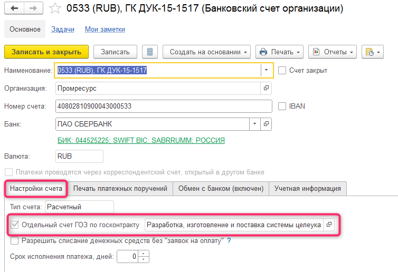Viewport: 398px width, 272px height.
Task: Open the 'Учетная информация' tab
Action: click(x=308, y=188)
